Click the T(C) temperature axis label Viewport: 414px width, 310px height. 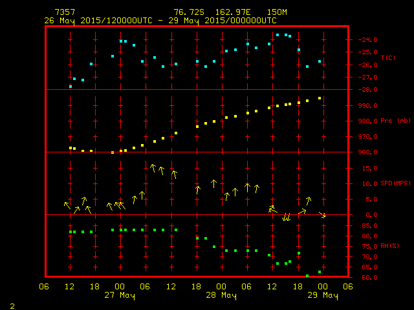click(x=387, y=58)
